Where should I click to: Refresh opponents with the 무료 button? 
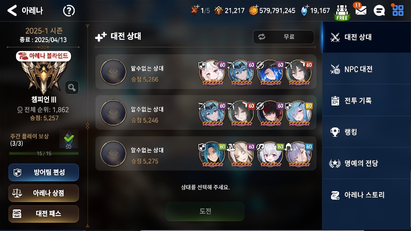(x=284, y=37)
